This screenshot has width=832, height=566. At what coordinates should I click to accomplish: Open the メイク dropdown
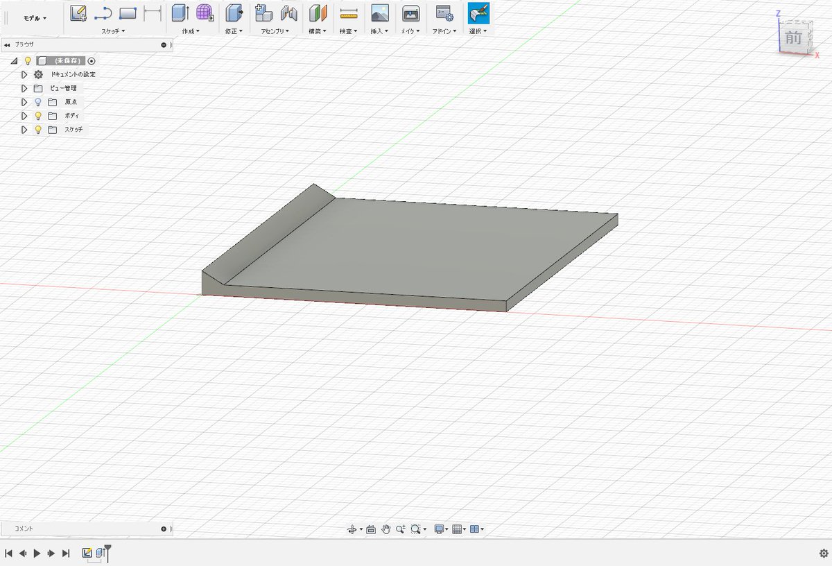click(x=410, y=31)
